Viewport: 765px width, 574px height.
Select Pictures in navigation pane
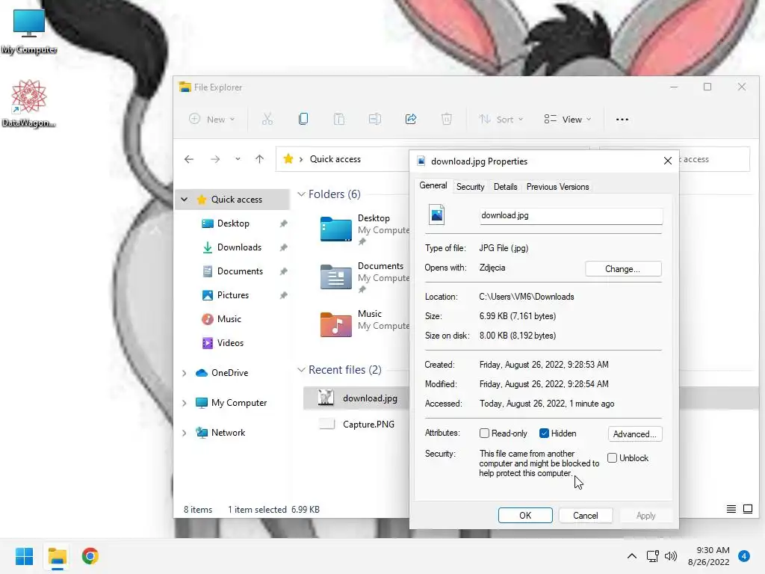coord(232,295)
